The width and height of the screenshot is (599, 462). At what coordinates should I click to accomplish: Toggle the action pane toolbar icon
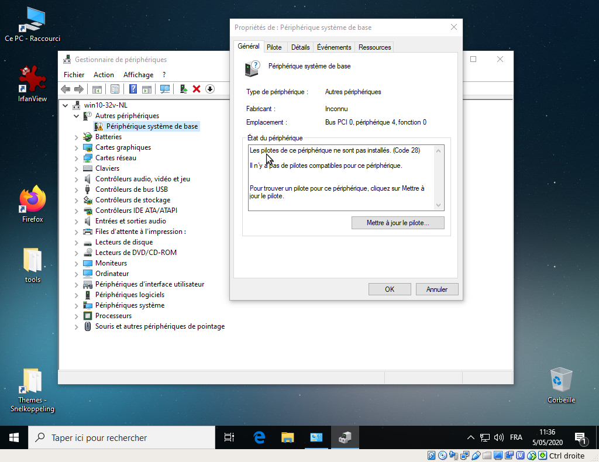pyautogui.click(x=147, y=89)
